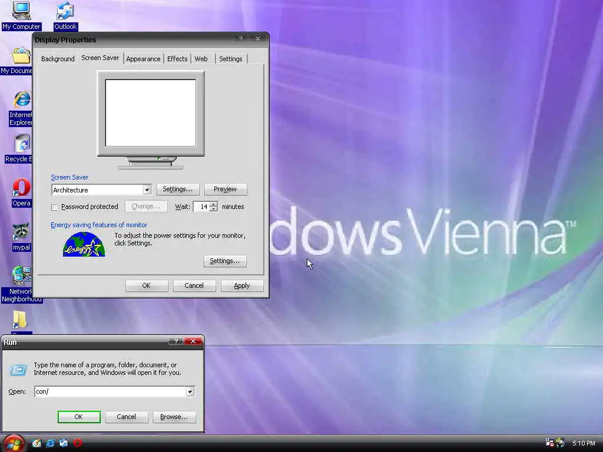Click the Wait minutes value field

click(x=201, y=207)
